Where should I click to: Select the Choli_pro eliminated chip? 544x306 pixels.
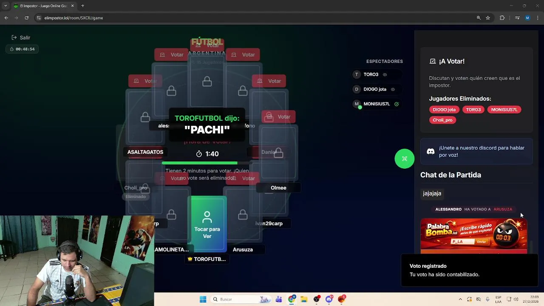442,120
